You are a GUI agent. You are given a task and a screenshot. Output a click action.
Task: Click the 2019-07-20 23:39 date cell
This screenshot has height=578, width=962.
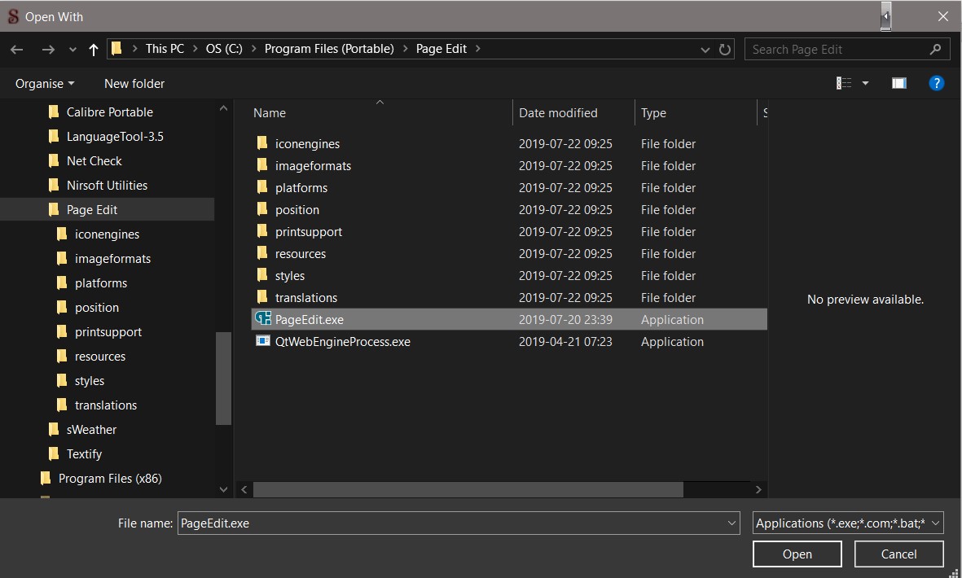(565, 320)
